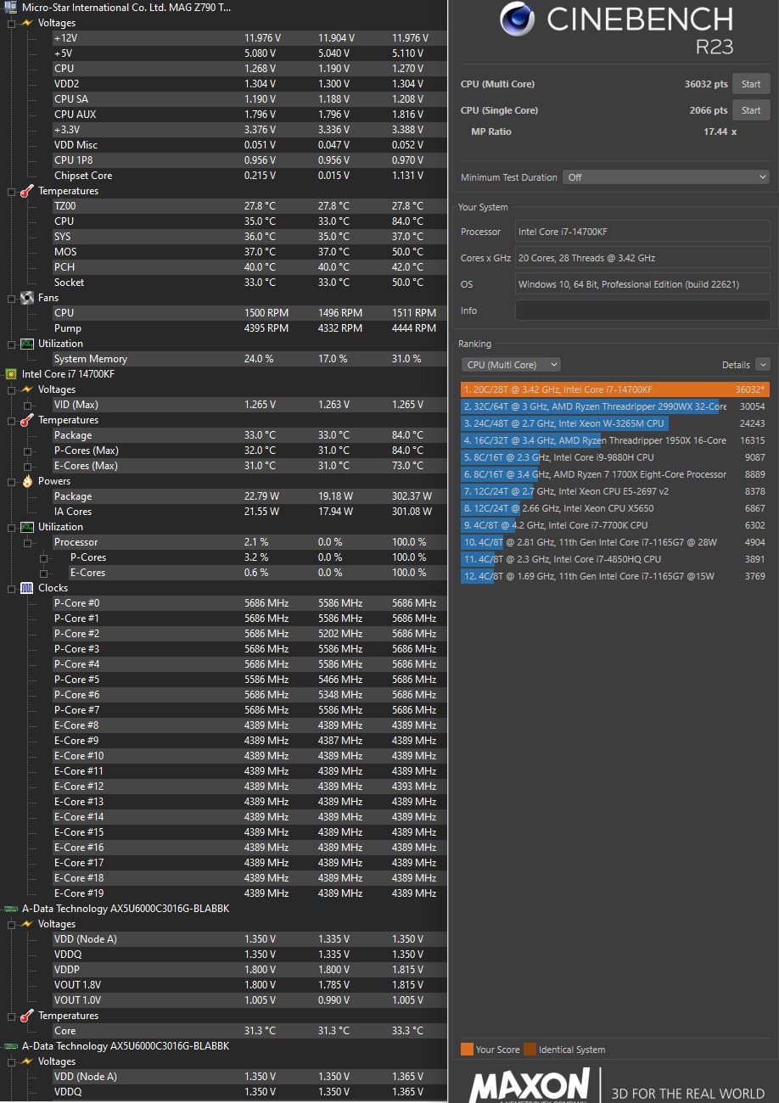This screenshot has height=1103, width=779.
Task: Collapse the Clocks group with its minus box
Action: point(11,588)
